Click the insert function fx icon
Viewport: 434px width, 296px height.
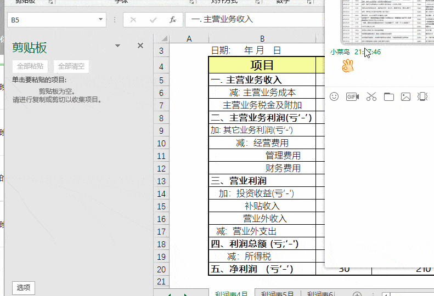(x=173, y=20)
